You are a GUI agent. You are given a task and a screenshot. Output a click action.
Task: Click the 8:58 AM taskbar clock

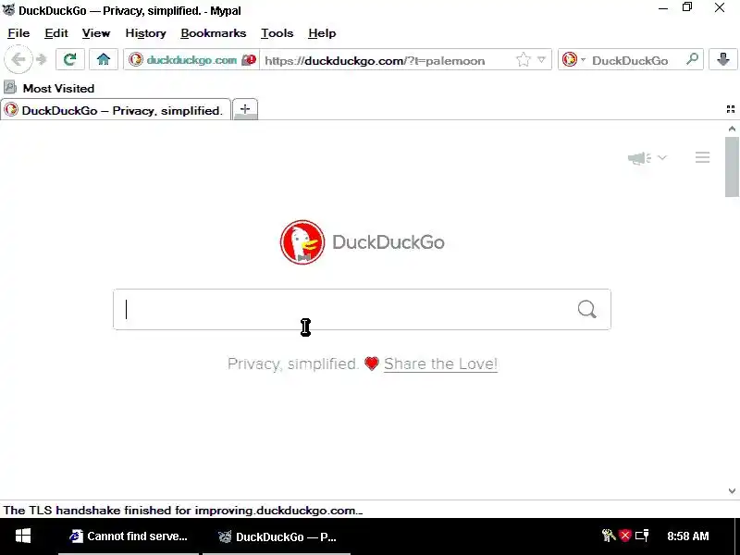point(688,536)
